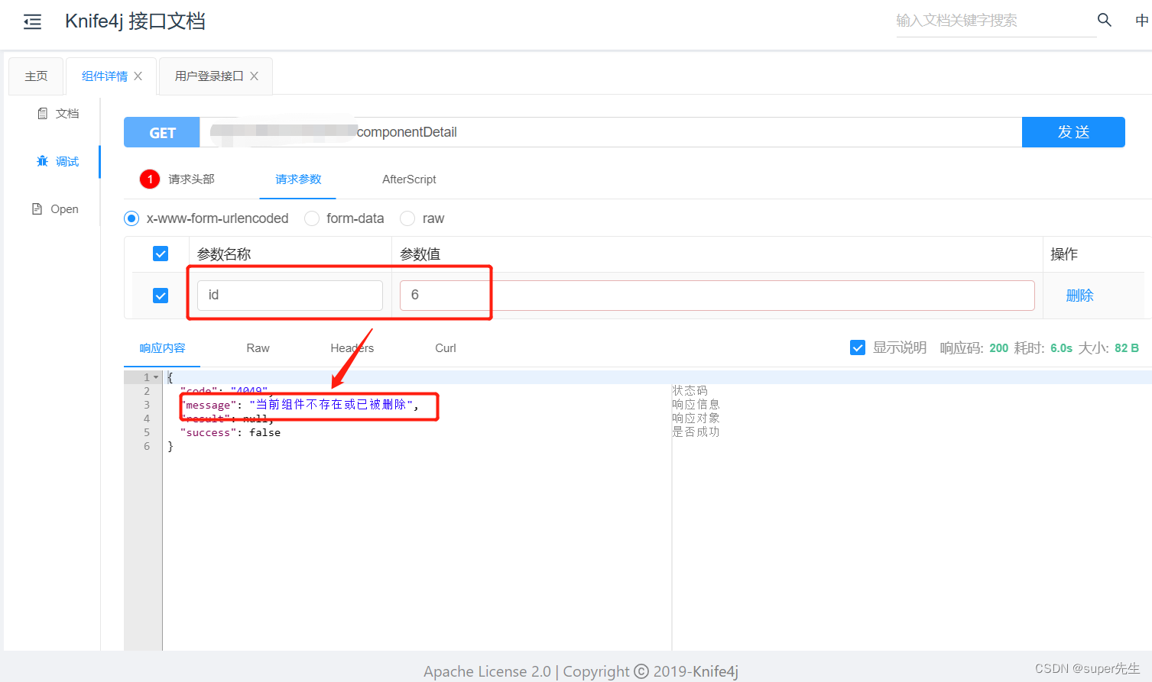Click the 参数值 column header
Screen dimensions: 1152x682
coord(420,254)
